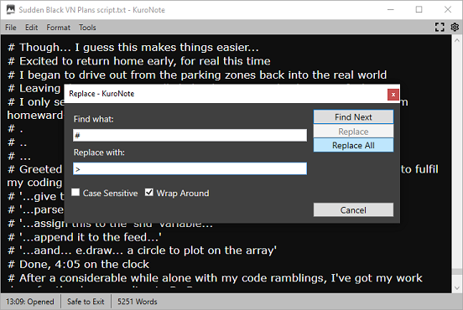Image resolution: width=463 pixels, height=310 pixels.
Task: Click the 5251 Words status indicator
Action: pos(138,302)
